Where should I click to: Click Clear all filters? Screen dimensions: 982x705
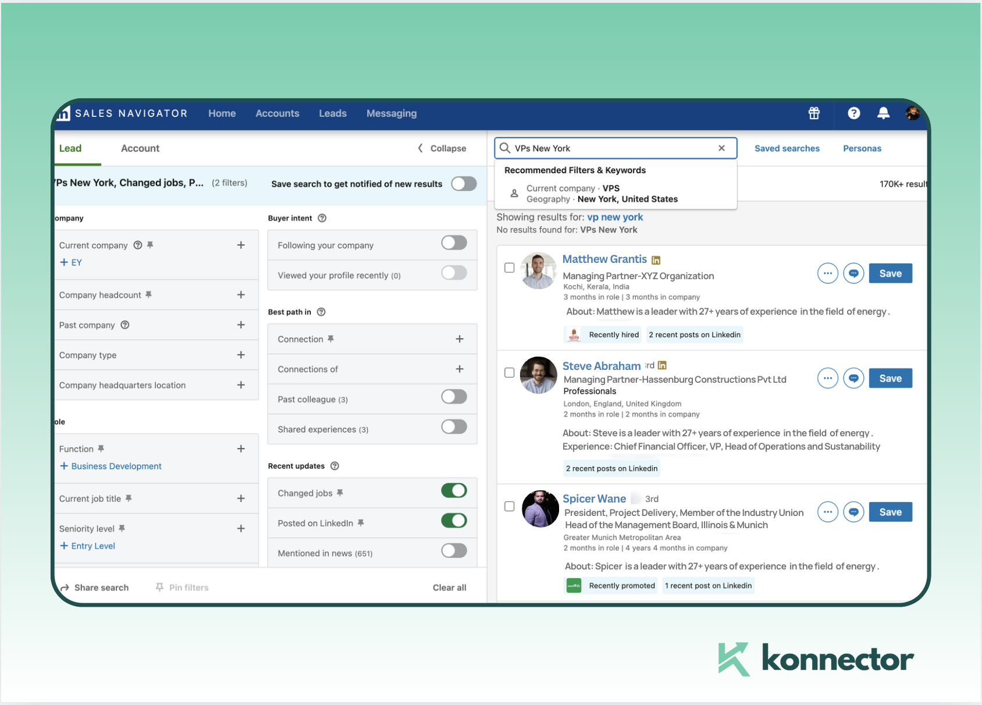tap(450, 587)
